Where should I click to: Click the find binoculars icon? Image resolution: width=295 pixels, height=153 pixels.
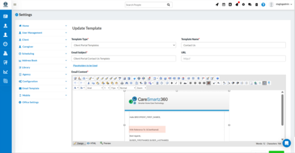pos(127,83)
